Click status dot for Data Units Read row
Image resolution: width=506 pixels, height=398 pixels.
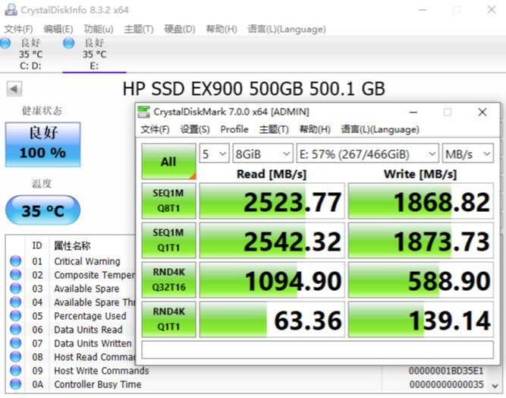pyautogui.click(x=15, y=329)
